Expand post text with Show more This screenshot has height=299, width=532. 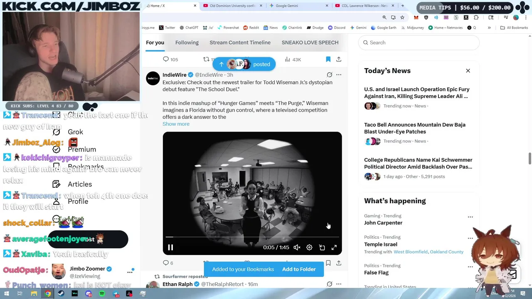(x=176, y=124)
